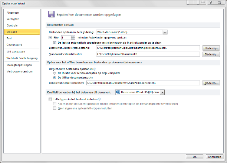Select the Opslaan category
Viewport: 227px width, 163px height.
click(x=22, y=32)
